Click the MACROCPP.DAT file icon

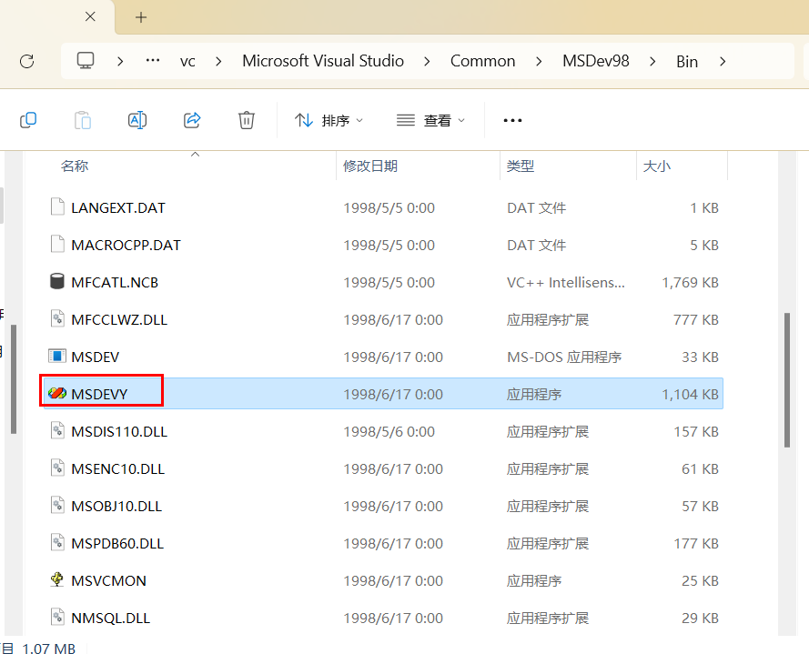tap(57, 244)
